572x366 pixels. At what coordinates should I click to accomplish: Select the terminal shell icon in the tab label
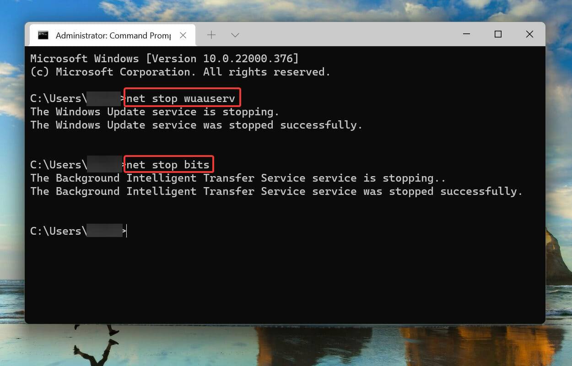[43, 35]
